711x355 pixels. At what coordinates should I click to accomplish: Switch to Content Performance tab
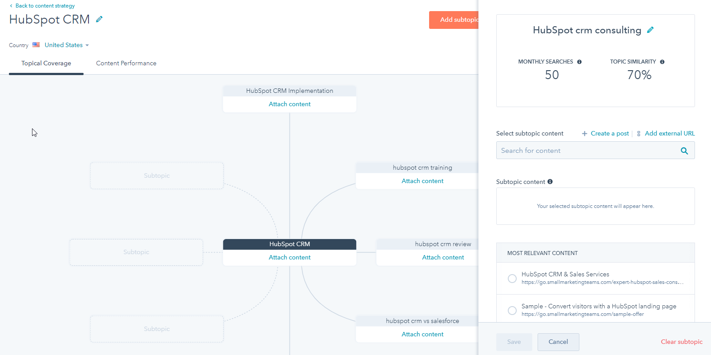point(126,63)
